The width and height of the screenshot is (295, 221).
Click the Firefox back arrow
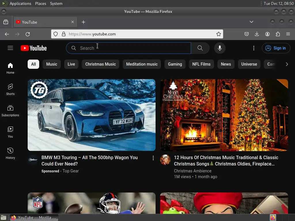(7, 34)
